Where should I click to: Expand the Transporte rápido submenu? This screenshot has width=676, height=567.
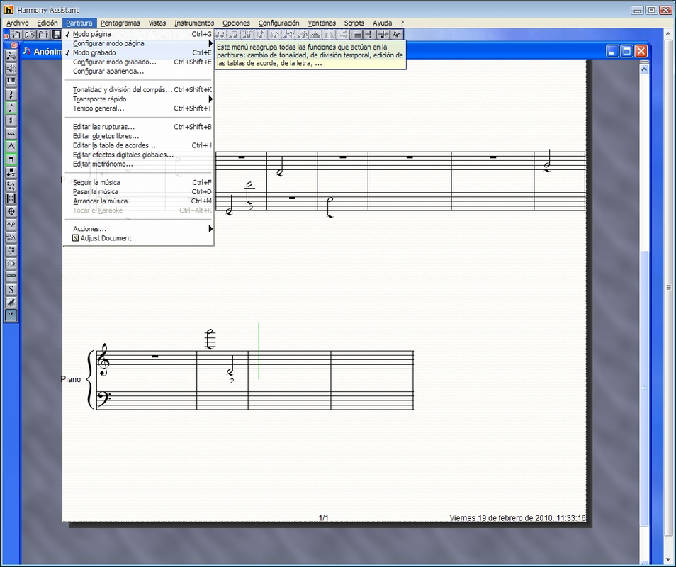(138, 99)
